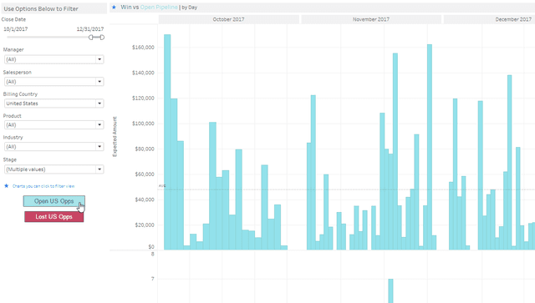The image size is (535, 303).
Task: Open the Product filter dropdown
Action: click(x=53, y=124)
